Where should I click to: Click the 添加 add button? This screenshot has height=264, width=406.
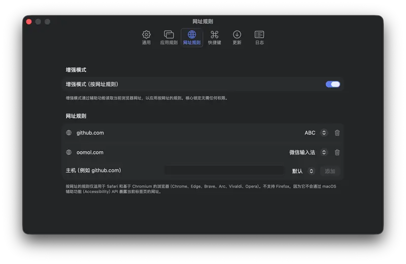330,171
